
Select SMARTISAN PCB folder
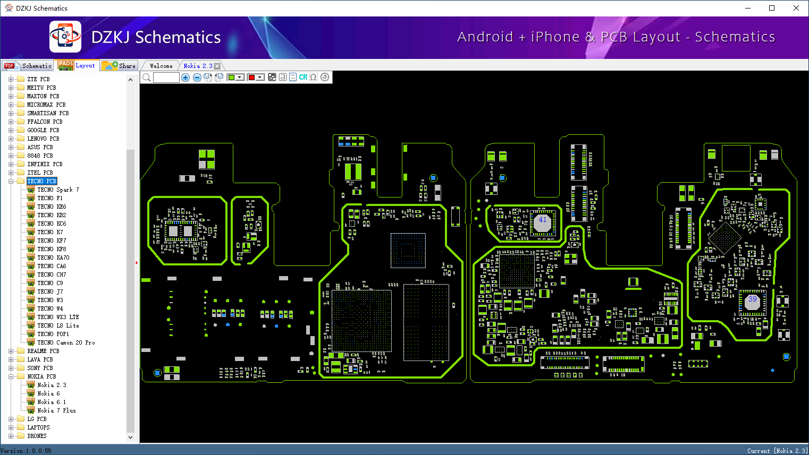point(48,113)
